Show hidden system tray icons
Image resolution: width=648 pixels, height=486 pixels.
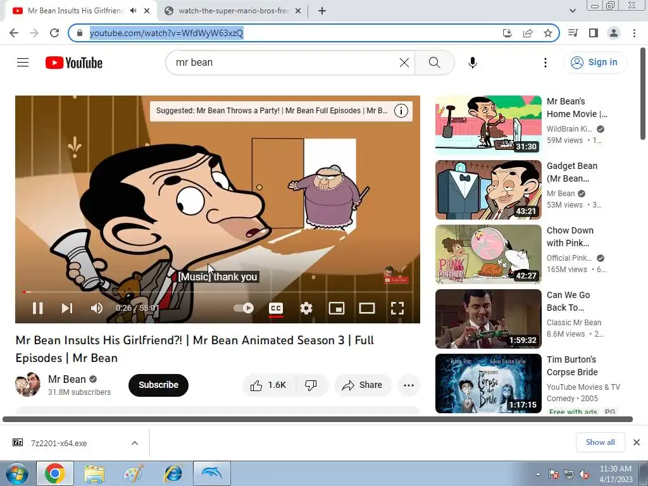(x=538, y=473)
